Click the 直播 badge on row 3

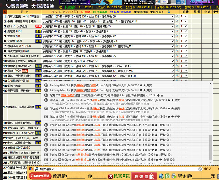point(38,26)
